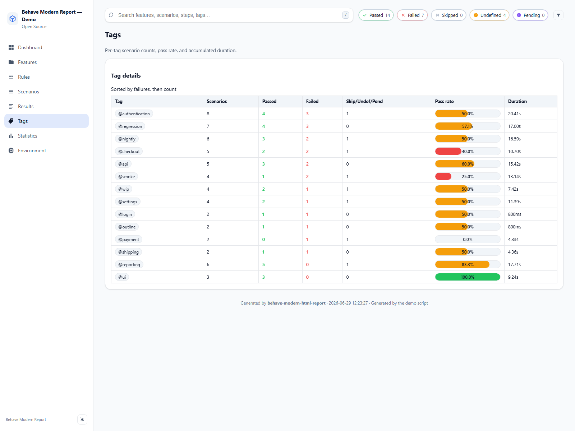Click the magnifier search icon
575x431 pixels.
pos(111,15)
